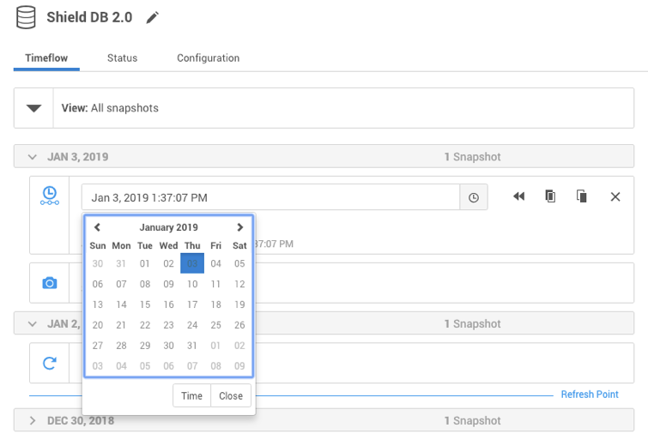Viewport: 648px width, 434px height.
Task: Click the Refresh Point link
Action: [x=589, y=395]
